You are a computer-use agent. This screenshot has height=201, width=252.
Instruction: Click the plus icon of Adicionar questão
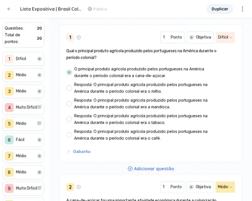click(x=130, y=169)
